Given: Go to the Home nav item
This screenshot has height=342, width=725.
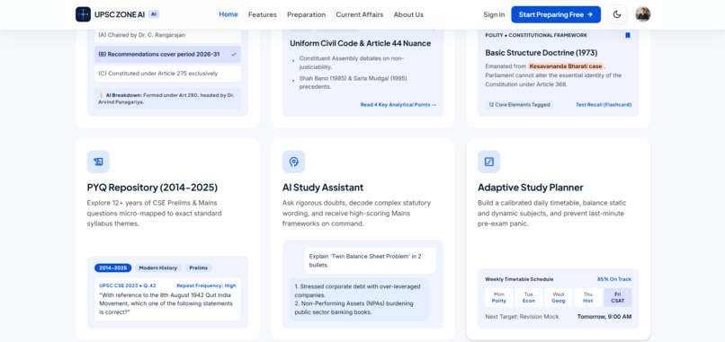Looking at the screenshot, I should coord(228,14).
